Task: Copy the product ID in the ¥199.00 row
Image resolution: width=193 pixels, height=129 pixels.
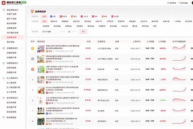Action: point(74,93)
